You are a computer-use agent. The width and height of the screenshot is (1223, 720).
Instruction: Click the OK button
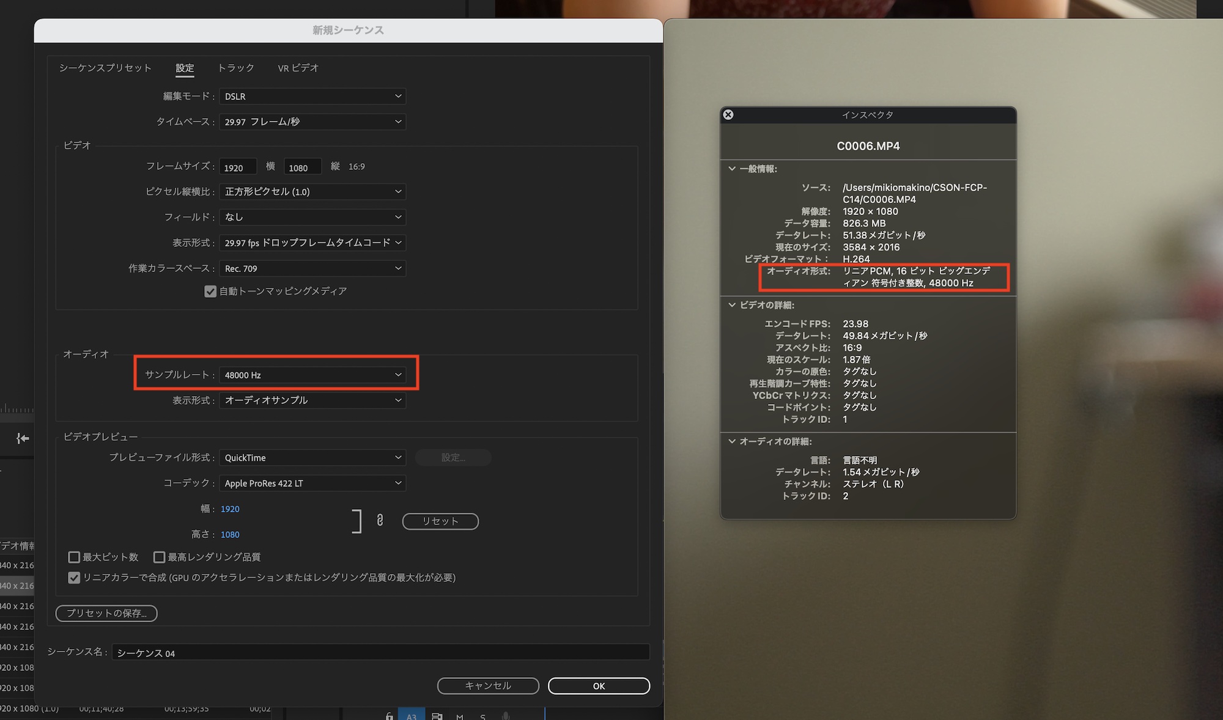(599, 686)
